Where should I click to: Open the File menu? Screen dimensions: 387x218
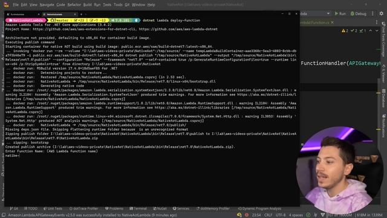16,5
